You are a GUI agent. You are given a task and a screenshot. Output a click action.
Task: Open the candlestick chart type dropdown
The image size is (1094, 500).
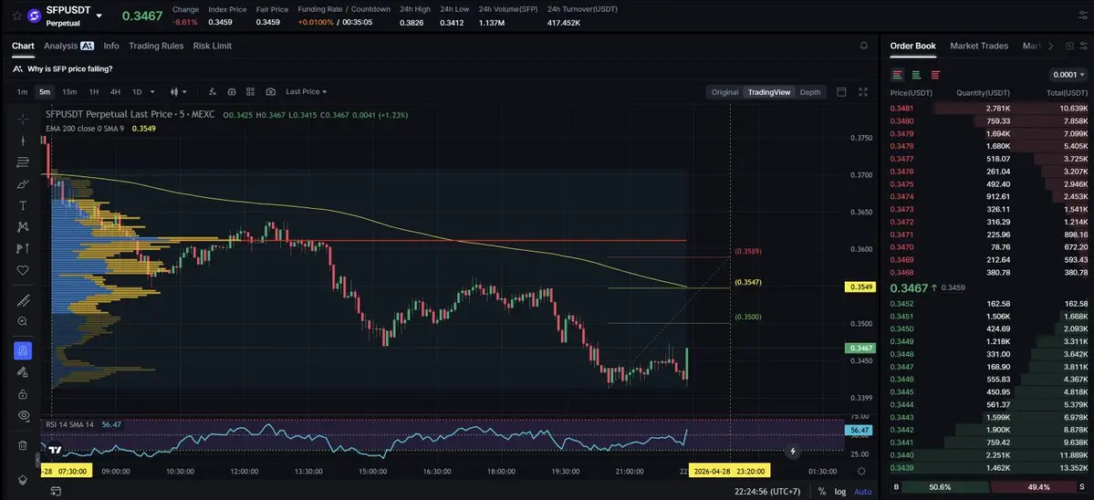point(179,91)
